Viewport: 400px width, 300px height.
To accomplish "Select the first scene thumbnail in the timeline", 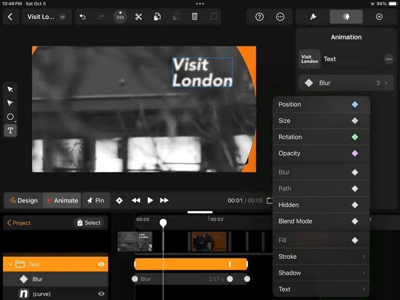I will (135, 241).
